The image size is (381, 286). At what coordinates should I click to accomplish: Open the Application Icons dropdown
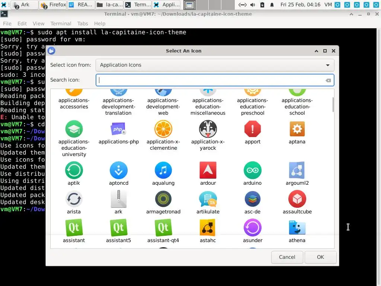pyautogui.click(x=215, y=65)
